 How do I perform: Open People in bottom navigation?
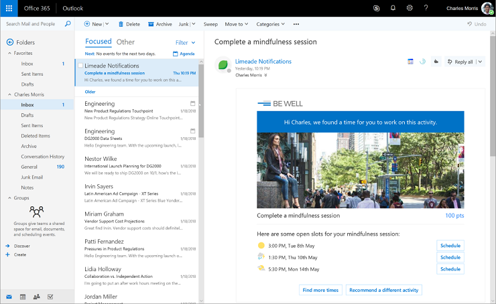[x=37, y=297]
